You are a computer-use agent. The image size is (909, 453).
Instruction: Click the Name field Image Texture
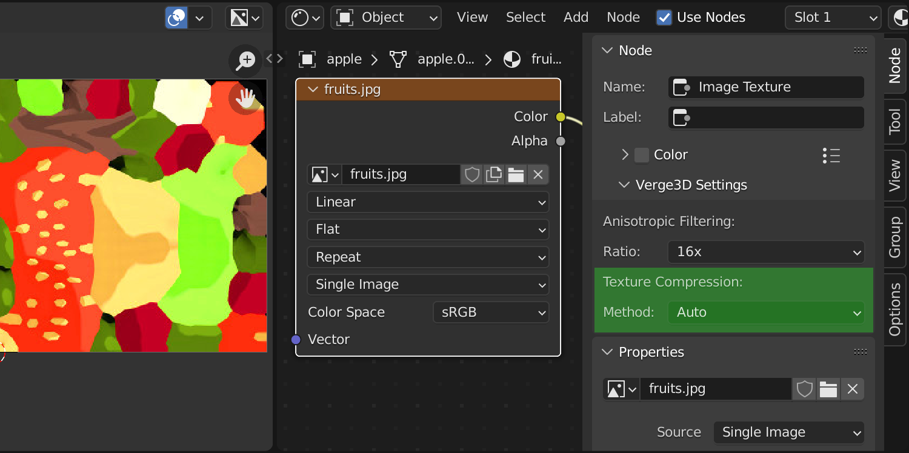[766, 87]
